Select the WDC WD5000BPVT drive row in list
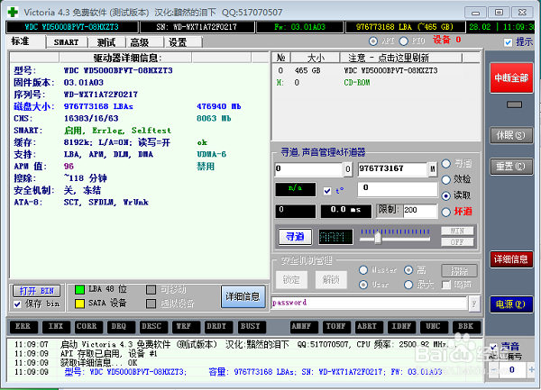This screenshot has height=390, width=541. point(393,69)
